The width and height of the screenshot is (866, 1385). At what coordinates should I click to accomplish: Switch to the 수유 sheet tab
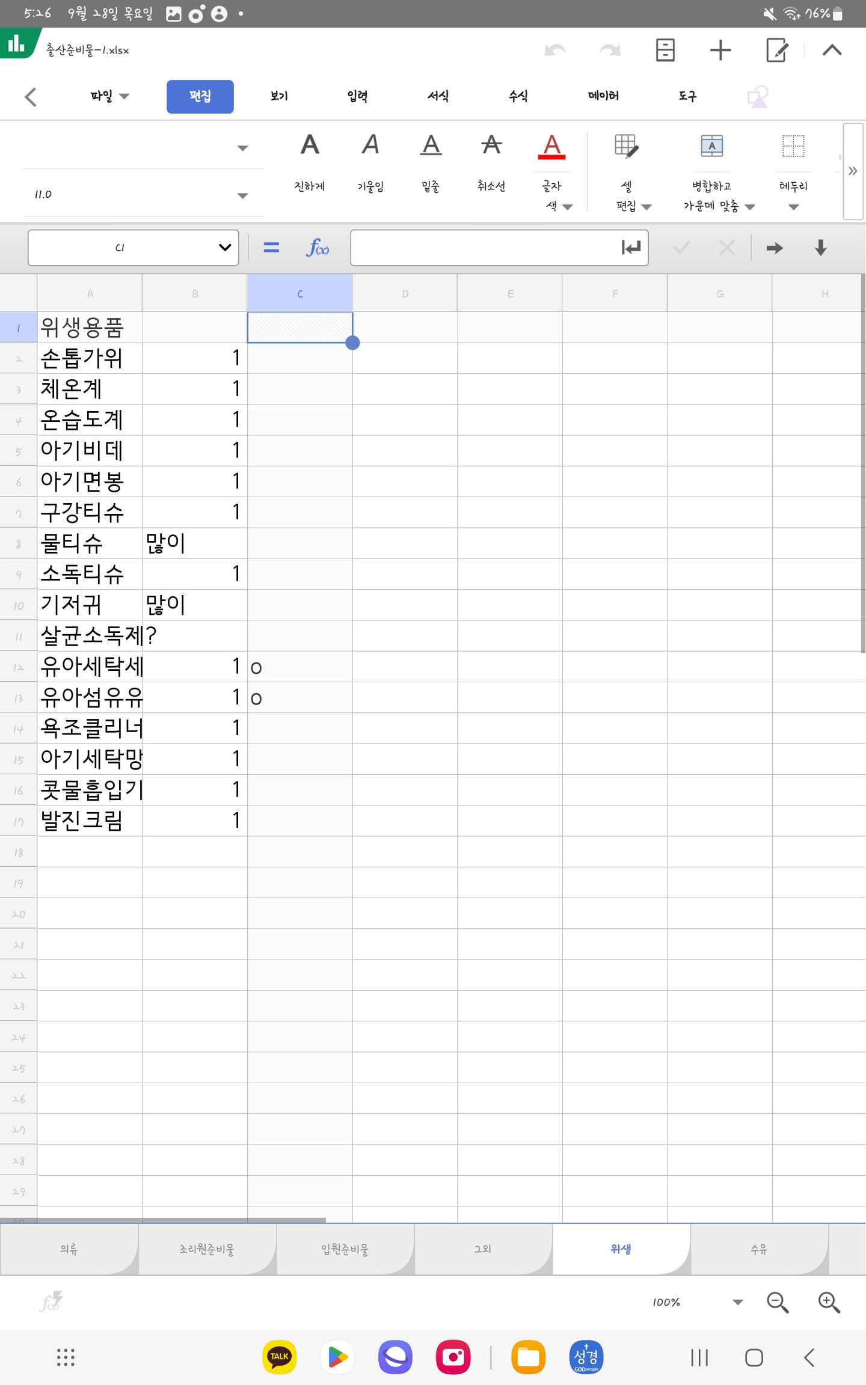(x=759, y=1249)
